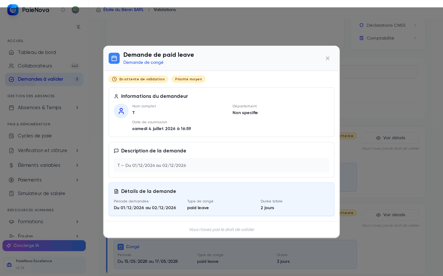Open Cycles de paie menu item
Screen dimensions: 443x276
click(44, 136)
